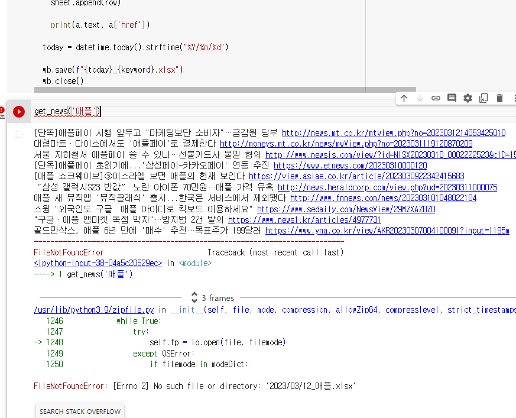
Task: Click the horizontal scrollbar under the code cell
Action: coord(225,90)
